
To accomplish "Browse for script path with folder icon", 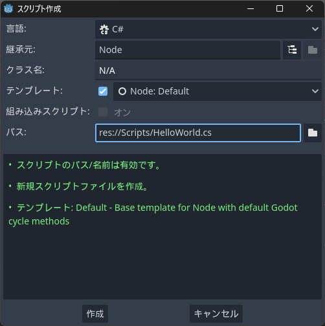I will tap(313, 133).
